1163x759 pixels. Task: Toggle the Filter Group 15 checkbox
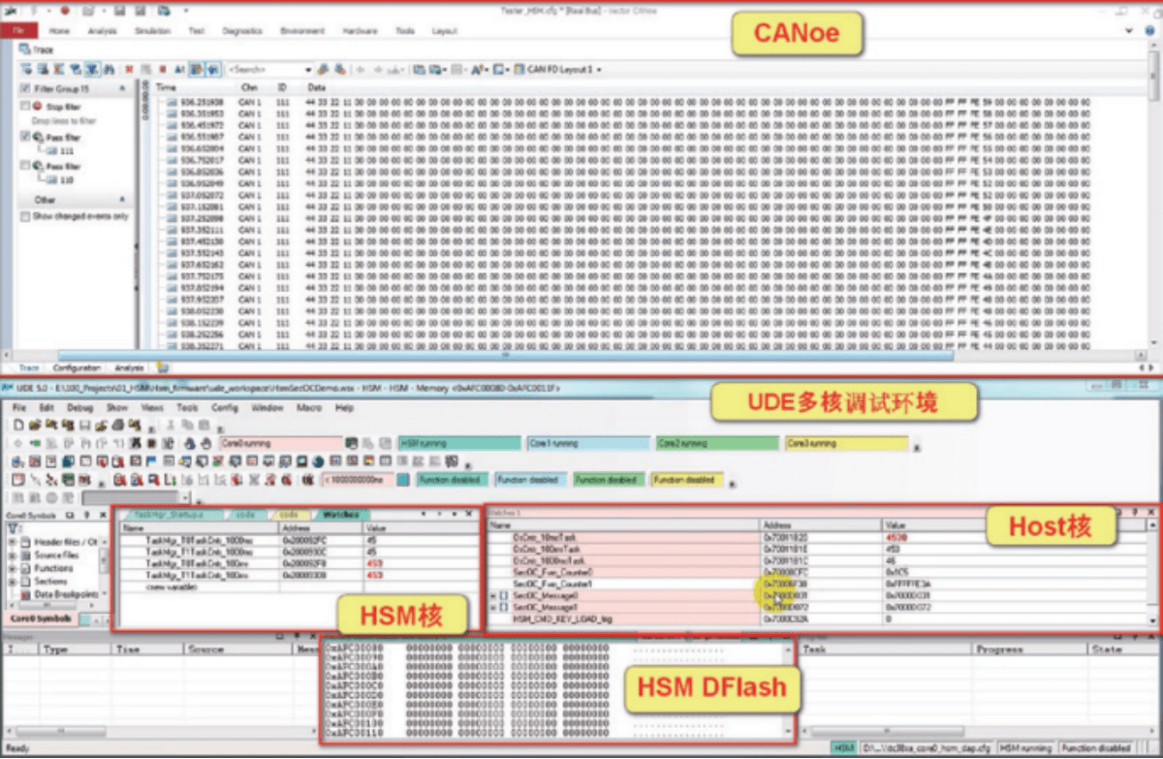[x=25, y=88]
